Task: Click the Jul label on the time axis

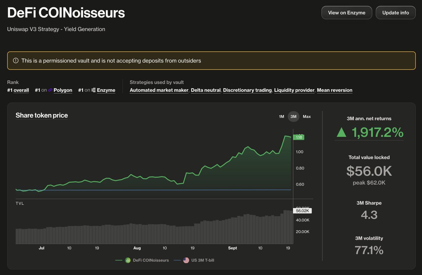Action: 41,248
